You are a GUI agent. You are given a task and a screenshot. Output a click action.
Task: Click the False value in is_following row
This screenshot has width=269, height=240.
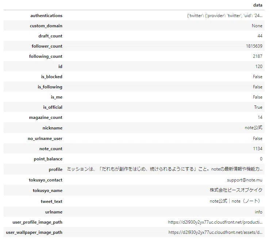(258, 87)
